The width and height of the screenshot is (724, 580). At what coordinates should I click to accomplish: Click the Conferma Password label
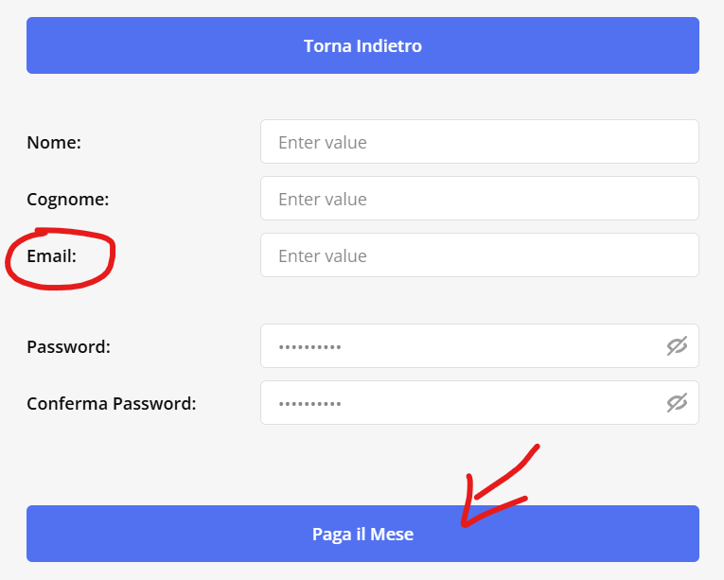point(112,404)
